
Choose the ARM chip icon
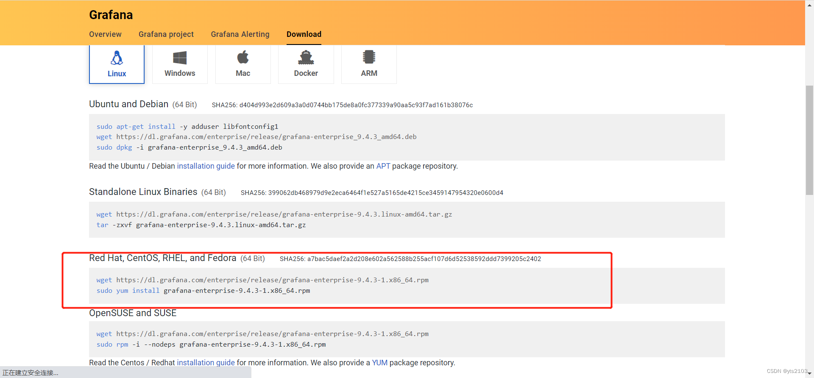[369, 57]
